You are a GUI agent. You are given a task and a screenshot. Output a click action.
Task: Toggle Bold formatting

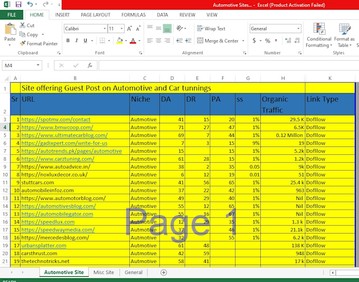click(x=68, y=41)
